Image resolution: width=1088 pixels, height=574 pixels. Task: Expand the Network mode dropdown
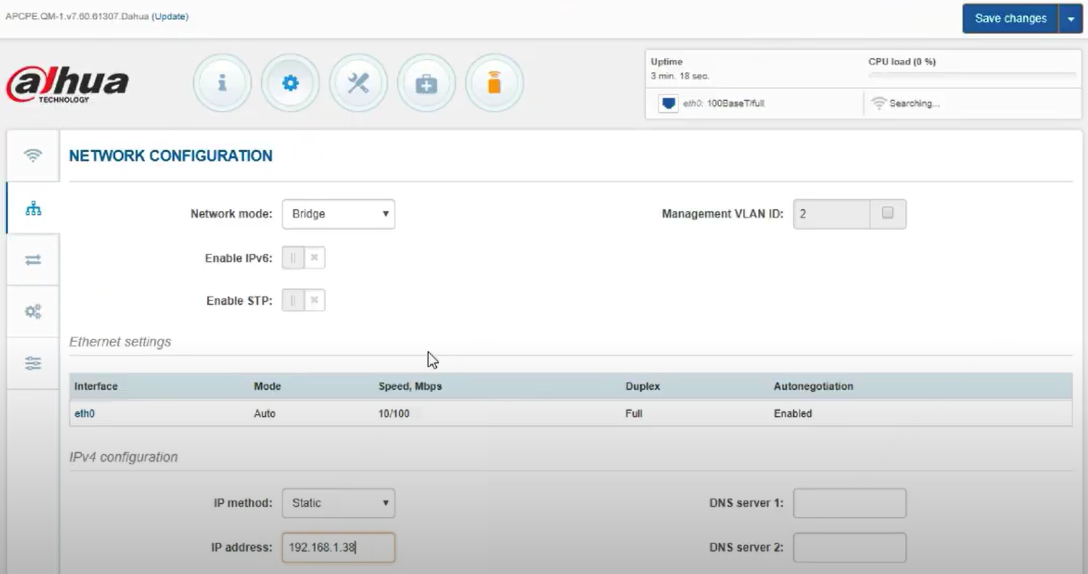tap(338, 214)
